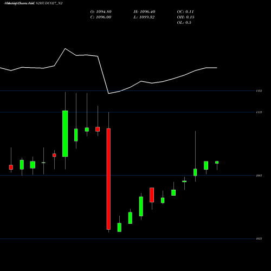Image resolution: width=271 pixels, height=271 pixels.
Task: Click the chart title ending in 82HUDCO27_N2
Action: click(x=33, y=3)
